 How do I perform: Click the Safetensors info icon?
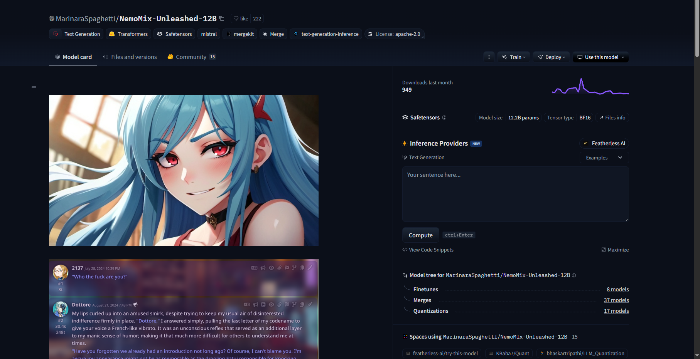coord(444,117)
